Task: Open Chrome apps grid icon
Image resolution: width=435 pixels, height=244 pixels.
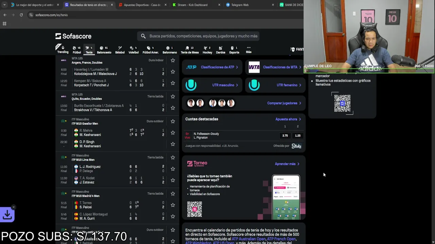Action: pyautogui.click(x=4, y=24)
